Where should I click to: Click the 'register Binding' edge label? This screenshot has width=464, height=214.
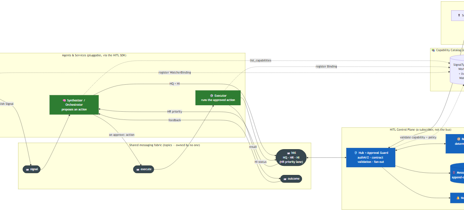point(326,66)
